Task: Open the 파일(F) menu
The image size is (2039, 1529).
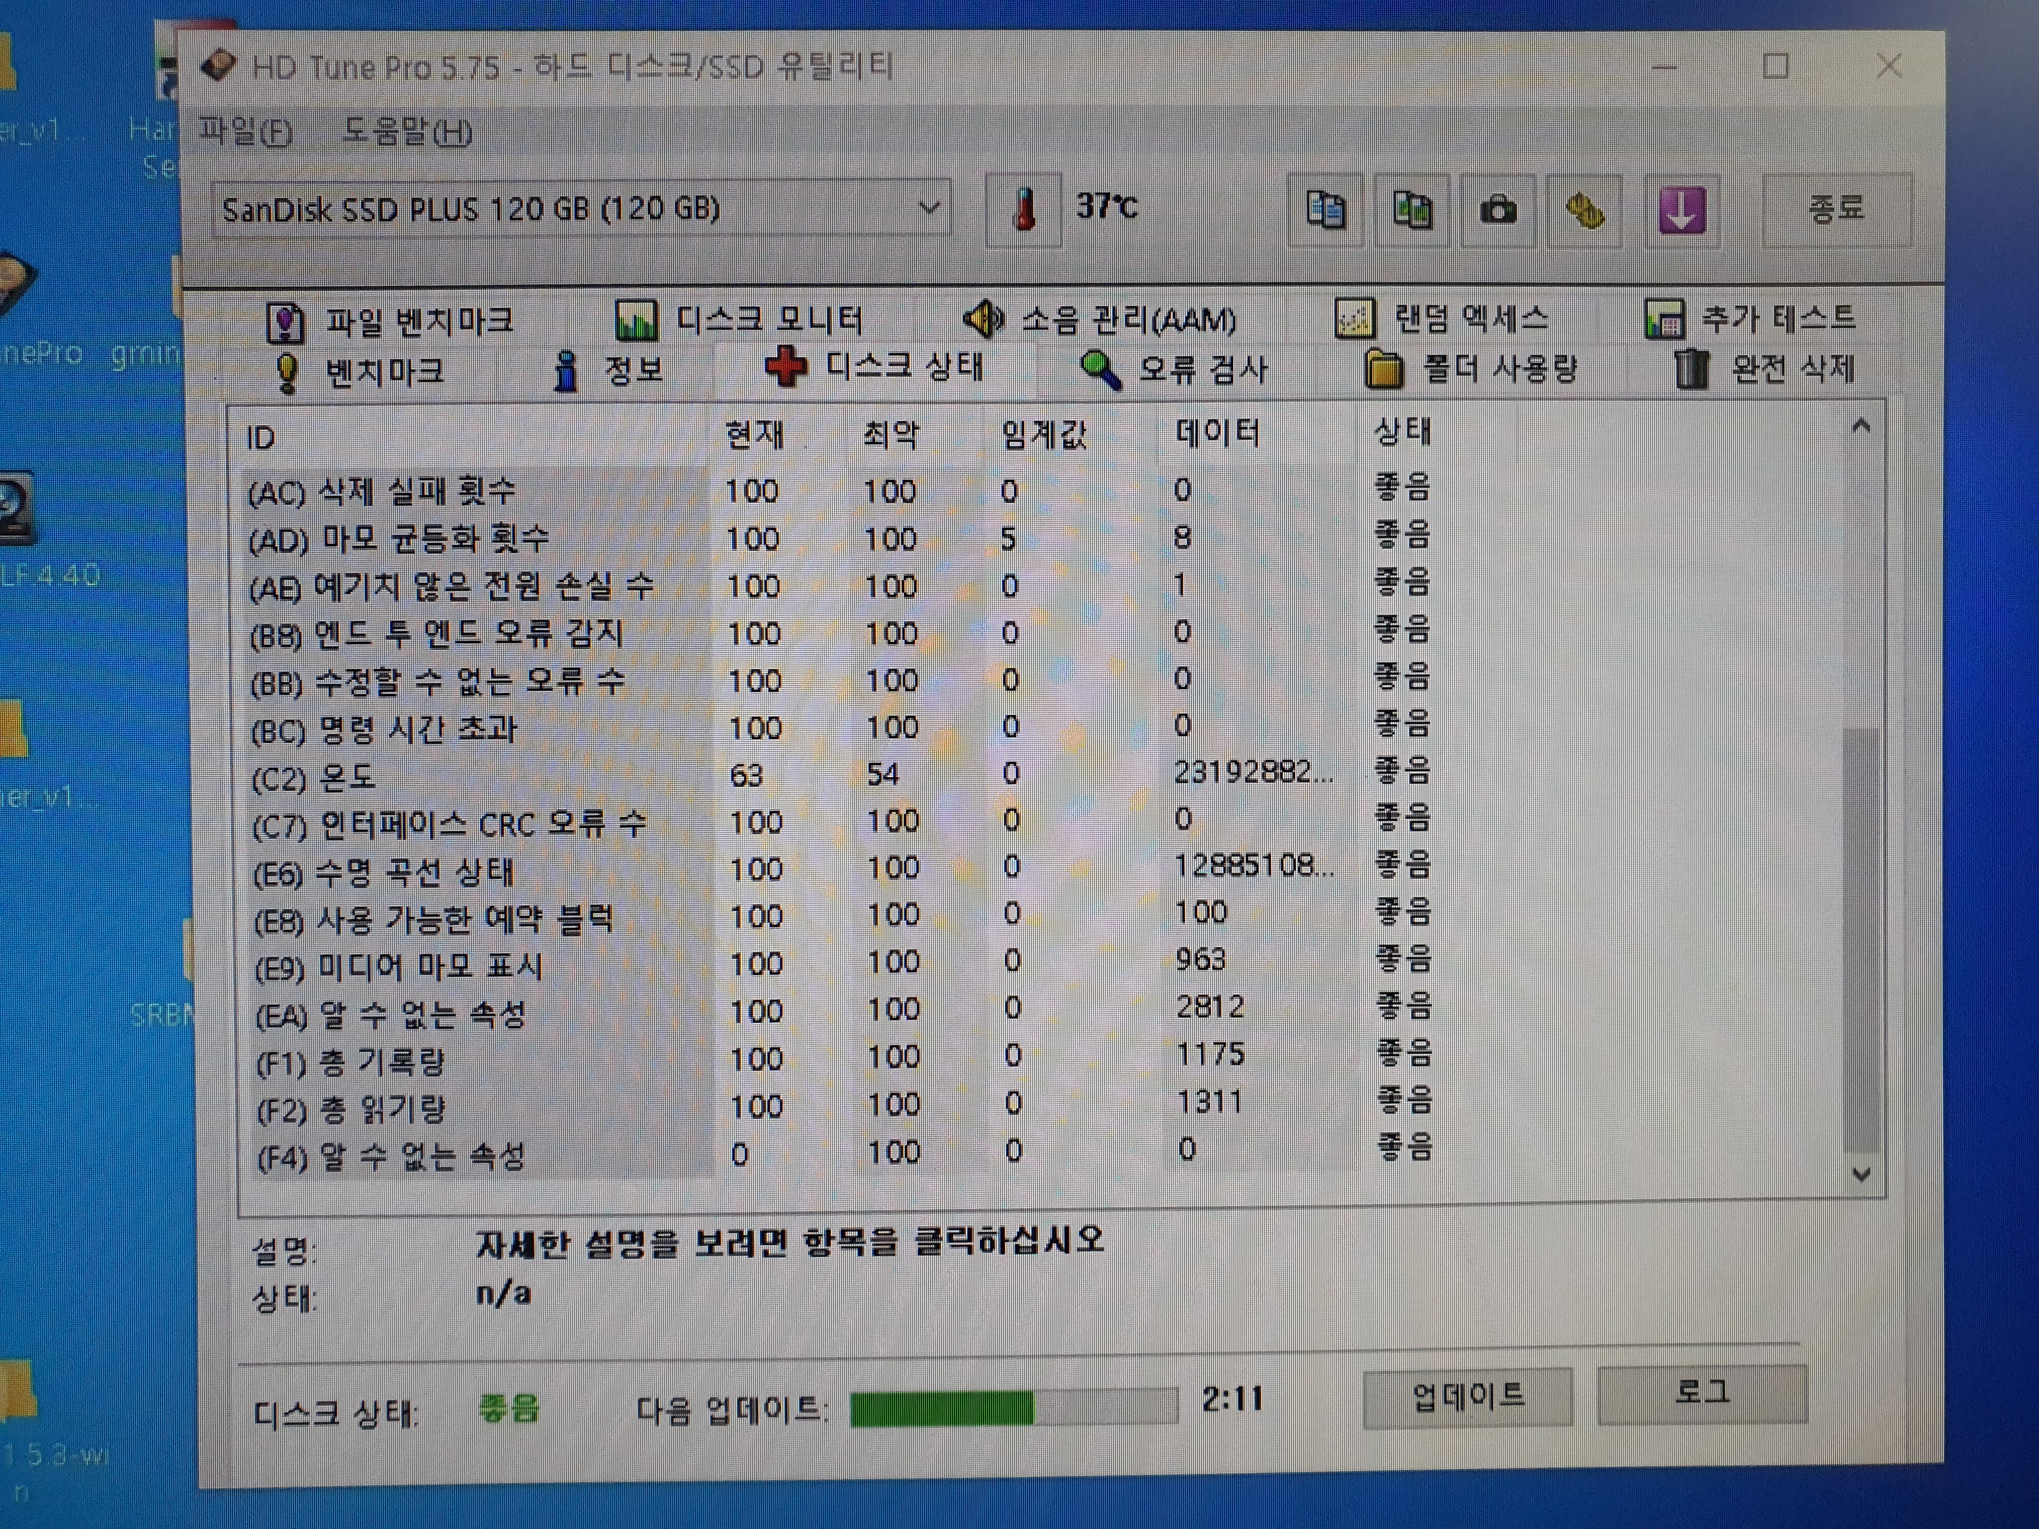Action: click(x=246, y=132)
